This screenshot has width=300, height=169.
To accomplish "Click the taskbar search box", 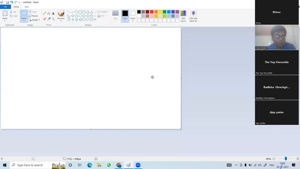I will click(37, 165).
